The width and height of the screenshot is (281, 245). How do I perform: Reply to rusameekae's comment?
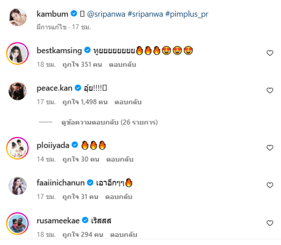123,234
